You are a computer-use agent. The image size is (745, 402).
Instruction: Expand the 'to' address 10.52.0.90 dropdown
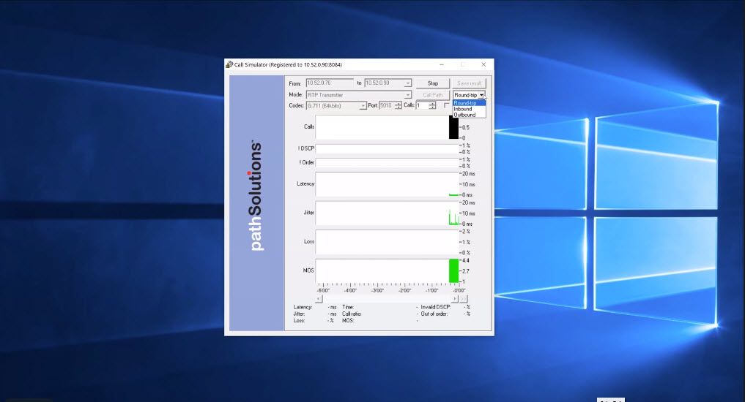pyautogui.click(x=408, y=83)
